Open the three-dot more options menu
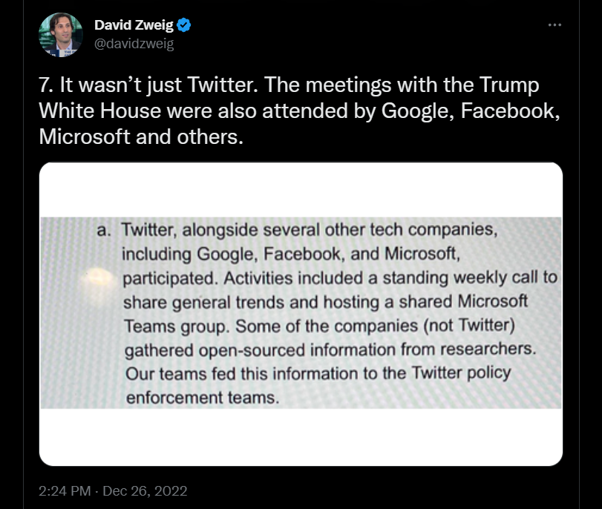 554,25
